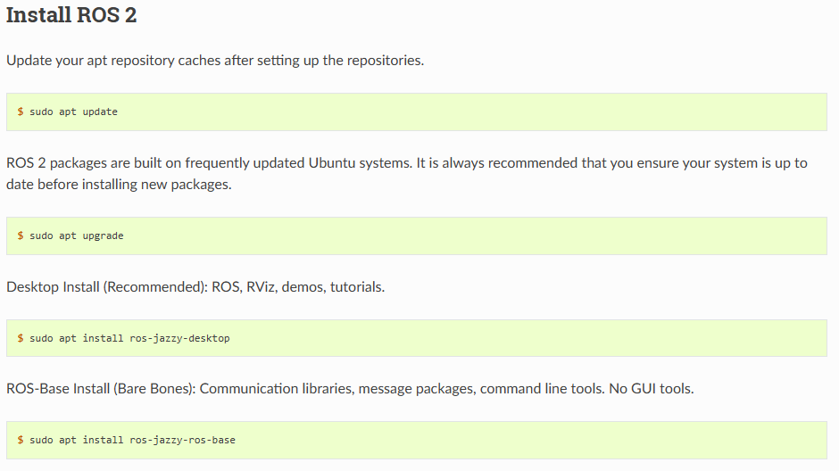Click "sudo" in the apt update command

41,112
